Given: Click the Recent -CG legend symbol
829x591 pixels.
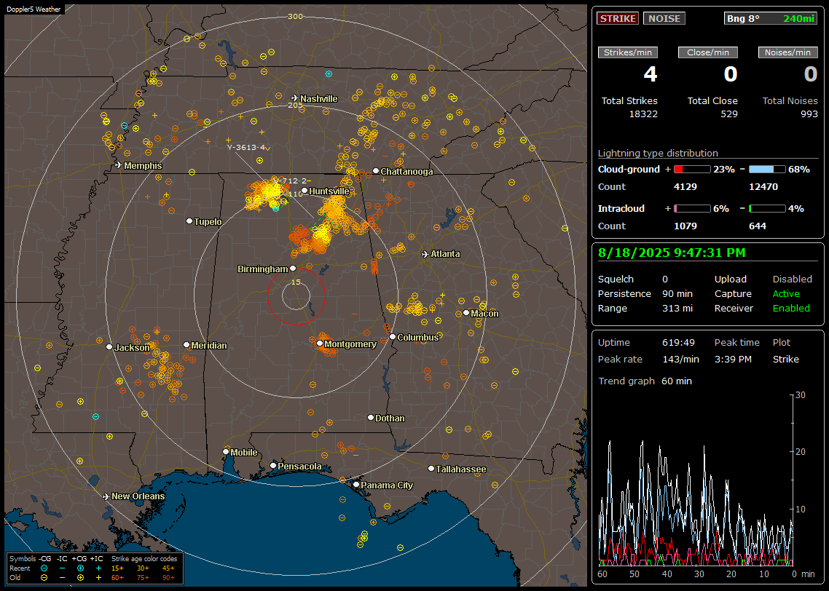Looking at the screenshot, I should [x=44, y=568].
